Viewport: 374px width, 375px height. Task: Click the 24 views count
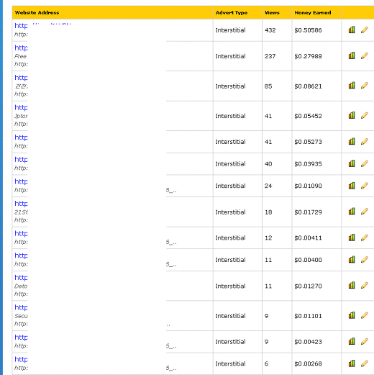(268, 186)
